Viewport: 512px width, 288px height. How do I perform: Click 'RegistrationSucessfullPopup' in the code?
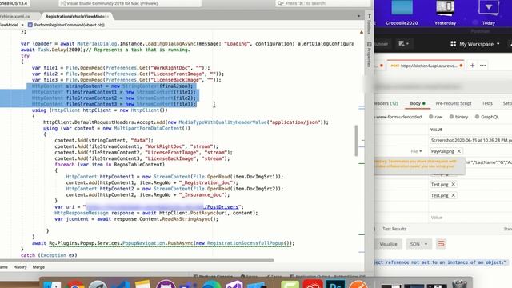(x=245, y=243)
